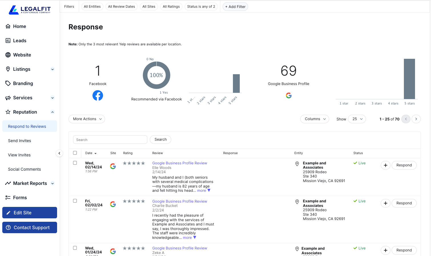
Task: Open Leads in sidebar
Action: click(x=20, y=41)
